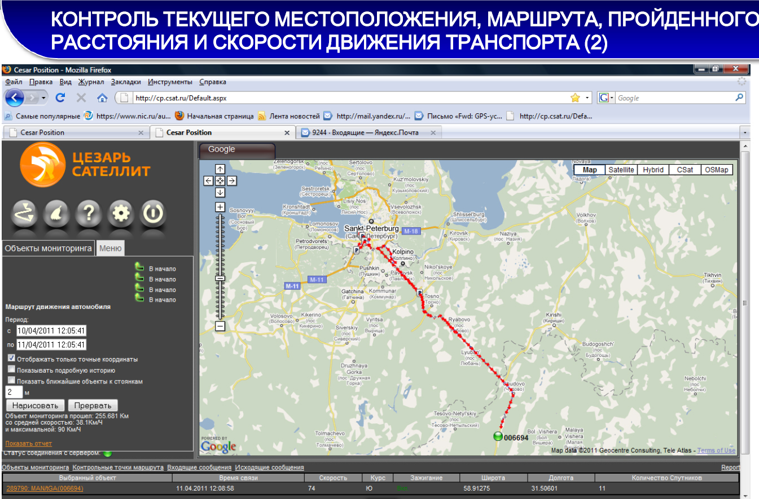This screenshot has width=759, height=499.
Task: Pan the map left with the arrow
Action: click(209, 180)
